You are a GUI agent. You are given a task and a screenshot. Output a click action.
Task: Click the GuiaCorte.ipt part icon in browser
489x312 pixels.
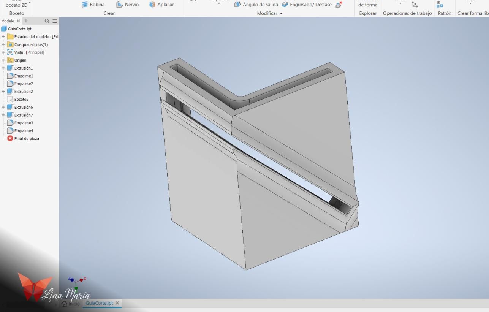point(4,29)
